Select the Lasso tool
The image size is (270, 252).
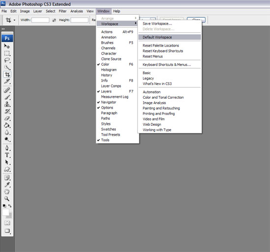point(7,60)
